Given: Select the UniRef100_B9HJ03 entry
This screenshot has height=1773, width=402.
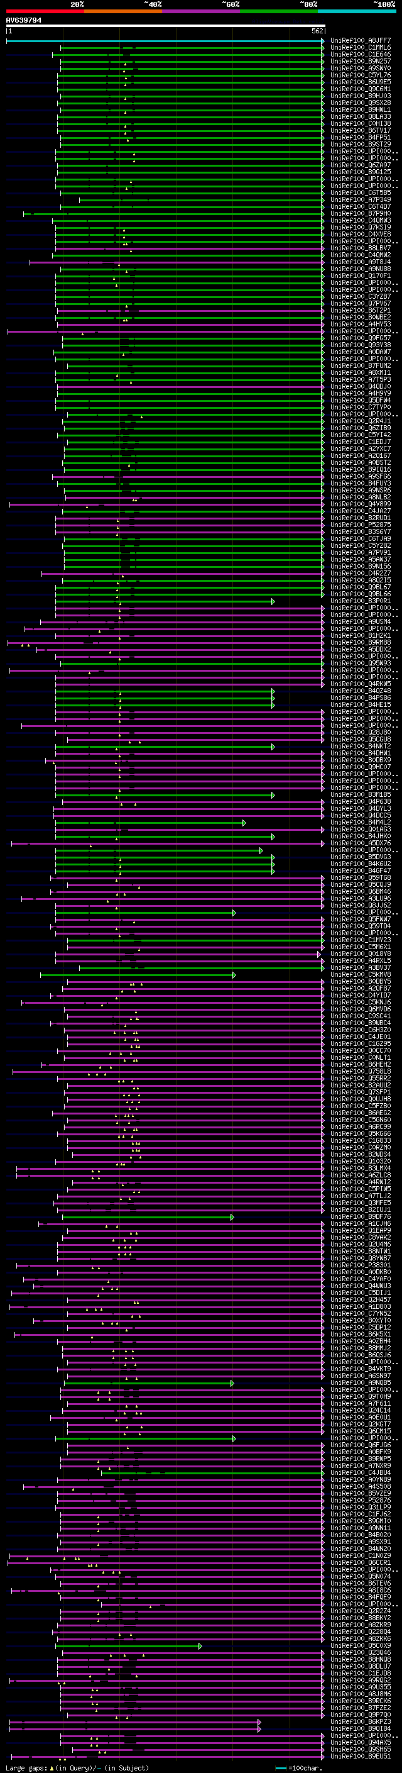Looking at the screenshot, I should (361, 96).
